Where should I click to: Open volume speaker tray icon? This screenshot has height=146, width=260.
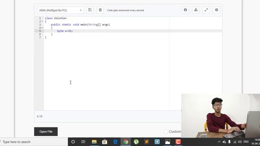[x=240, y=142]
